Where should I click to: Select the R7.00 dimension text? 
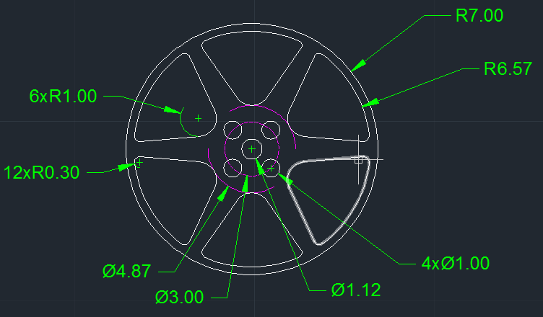479,15
